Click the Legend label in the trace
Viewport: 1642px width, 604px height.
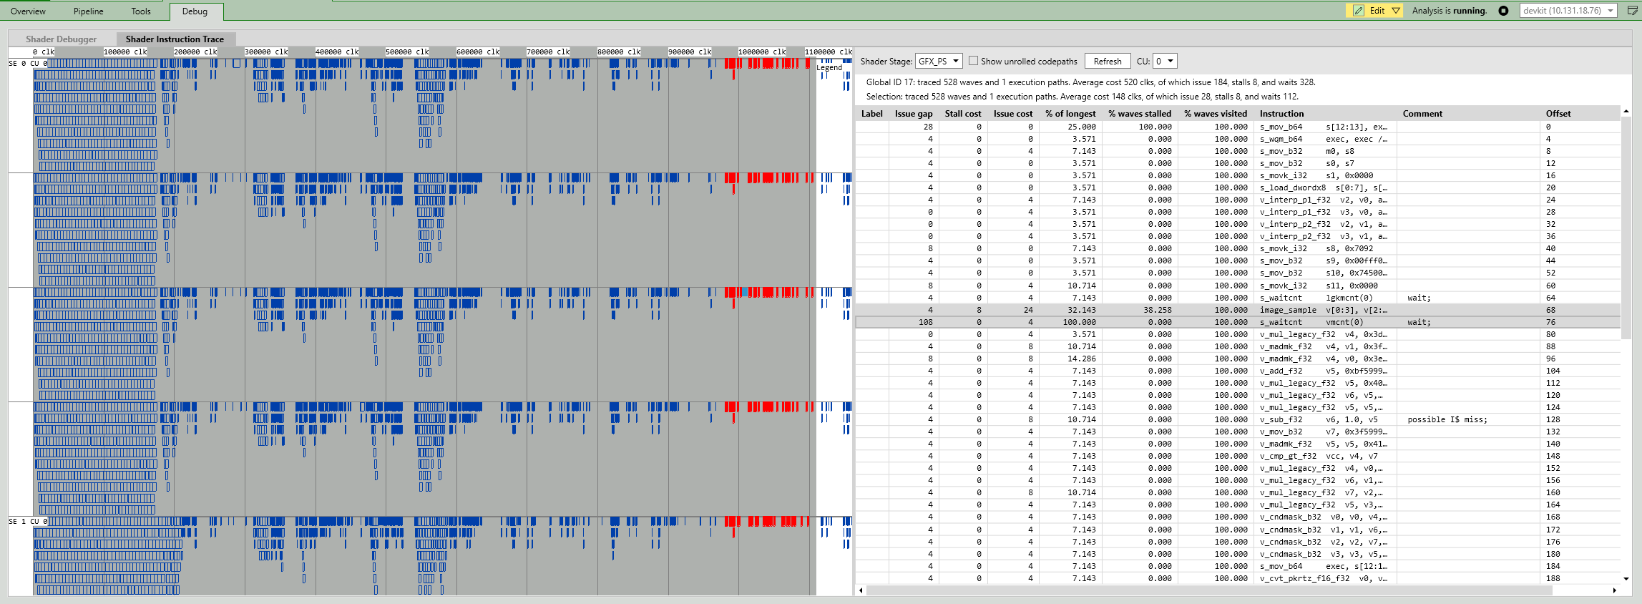[829, 68]
